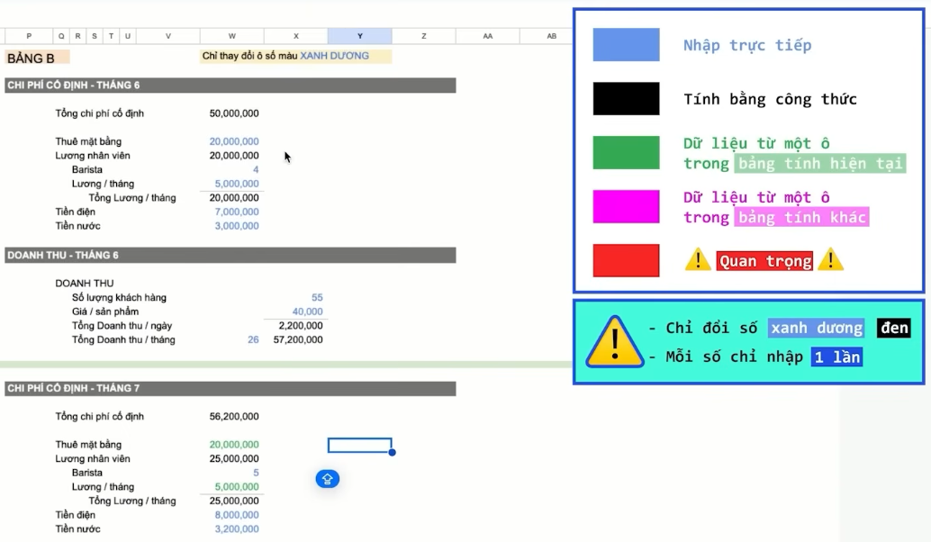Click the 'xanh dương' highlighted label
Viewport: 931px width, 542px height.
coord(816,328)
